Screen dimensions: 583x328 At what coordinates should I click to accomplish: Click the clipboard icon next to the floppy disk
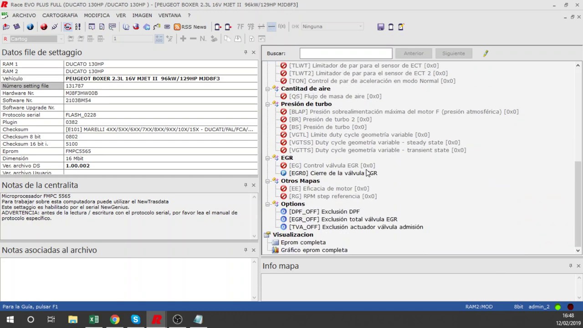[391, 27]
